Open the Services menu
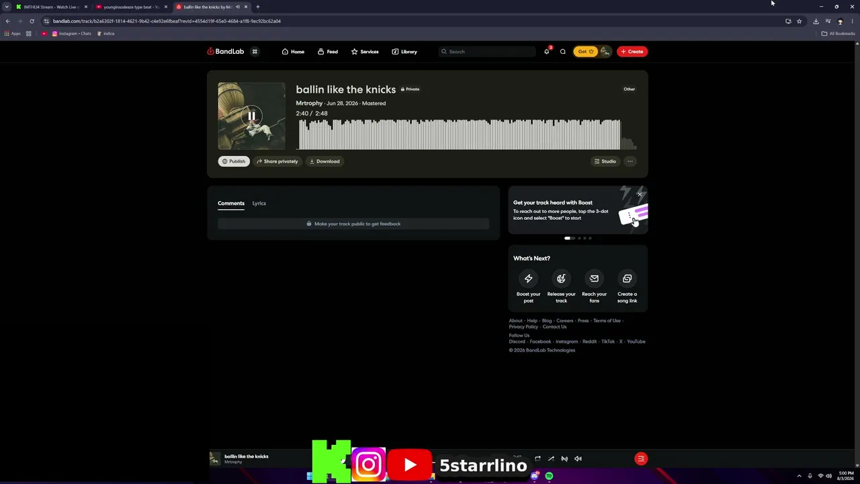The image size is (860, 484). point(365,52)
